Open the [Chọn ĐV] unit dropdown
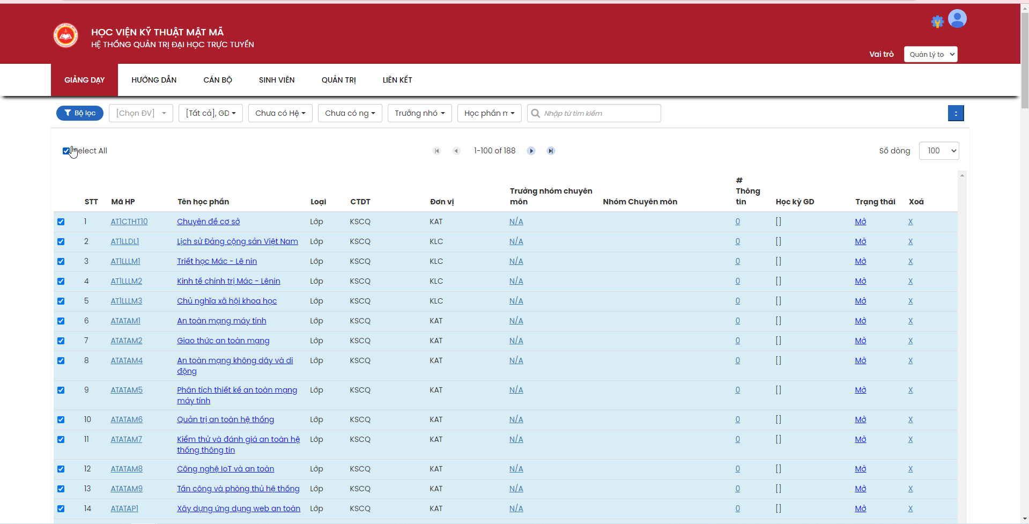The height and width of the screenshot is (524, 1029). (x=141, y=113)
